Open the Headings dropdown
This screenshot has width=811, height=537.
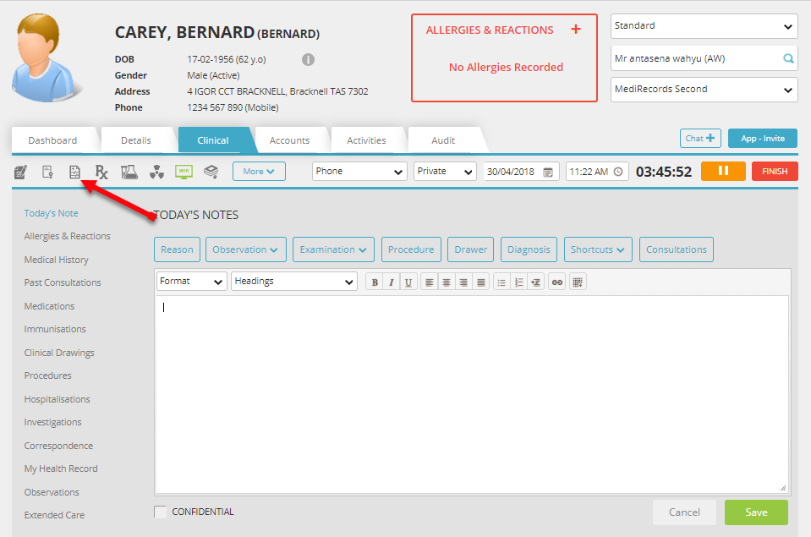[293, 282]
